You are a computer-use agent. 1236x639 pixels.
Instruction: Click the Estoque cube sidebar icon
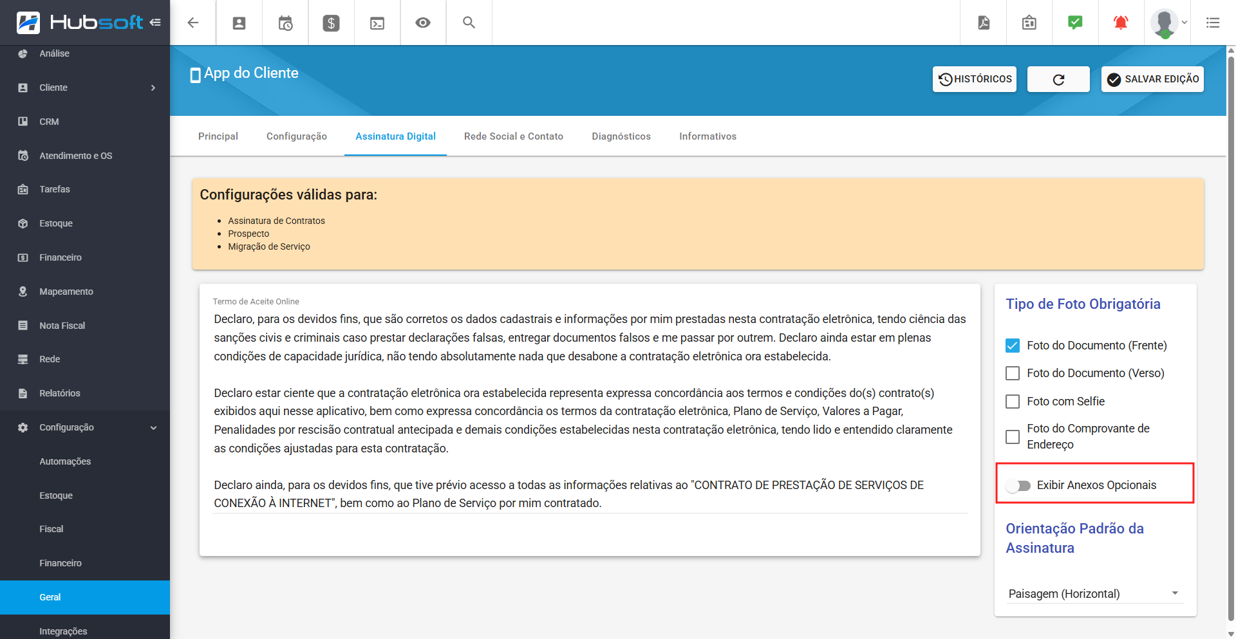[23, 223]
